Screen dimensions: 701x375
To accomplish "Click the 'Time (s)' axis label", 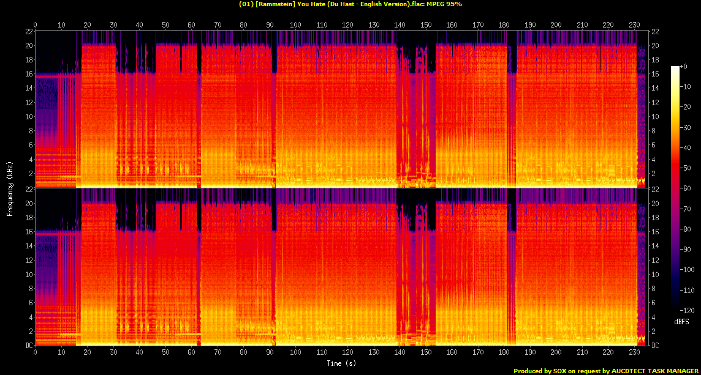I will point(341,363).
